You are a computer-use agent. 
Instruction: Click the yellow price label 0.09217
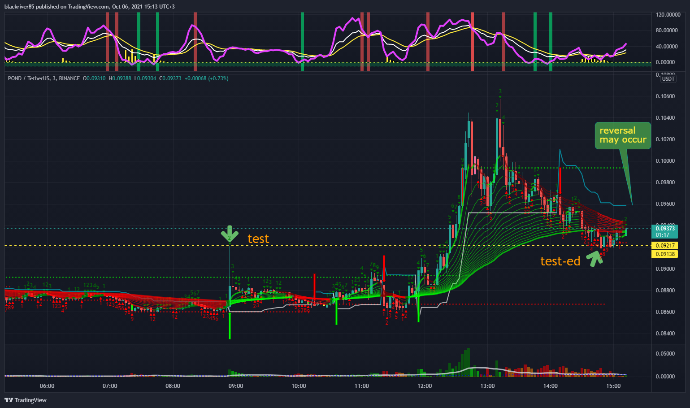tap(665, 246)
